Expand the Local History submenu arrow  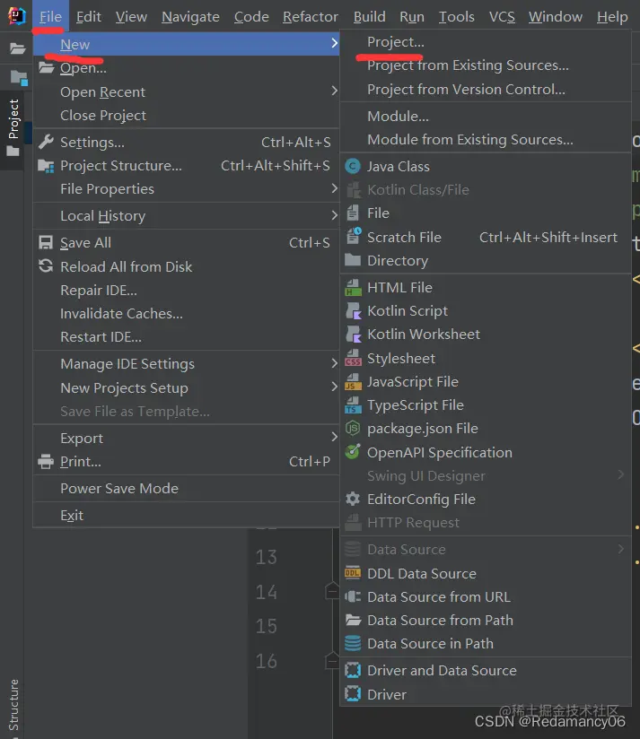(x=334, y=215)
